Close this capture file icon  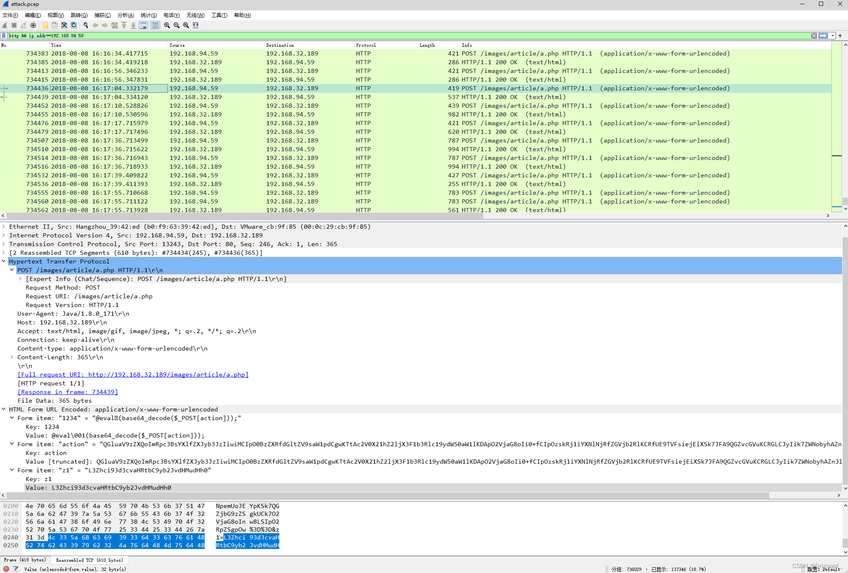coord(64,25)
